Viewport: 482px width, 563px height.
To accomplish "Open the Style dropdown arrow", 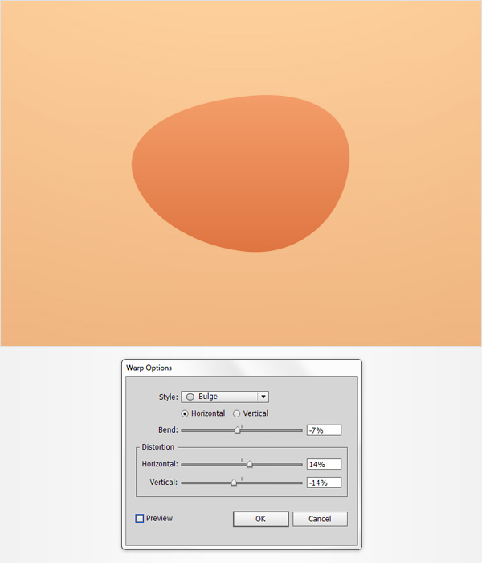I will click(263, 397).
